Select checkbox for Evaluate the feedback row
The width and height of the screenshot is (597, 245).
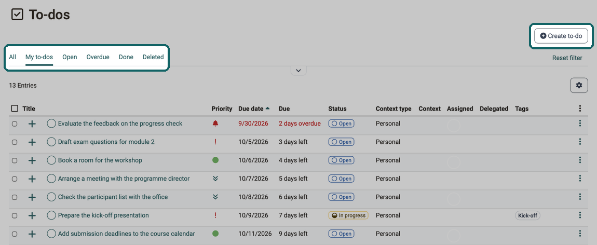click(15, 124)
